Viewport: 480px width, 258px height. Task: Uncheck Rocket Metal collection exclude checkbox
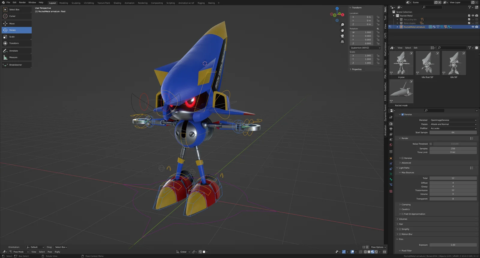pyautogui.click(x=469, y=16)
